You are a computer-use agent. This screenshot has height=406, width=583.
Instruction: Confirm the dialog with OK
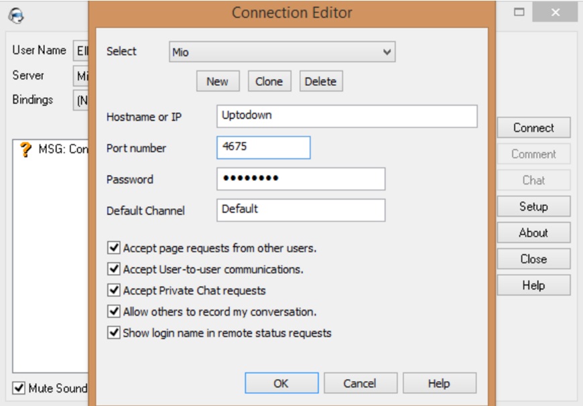coord(281,383)
